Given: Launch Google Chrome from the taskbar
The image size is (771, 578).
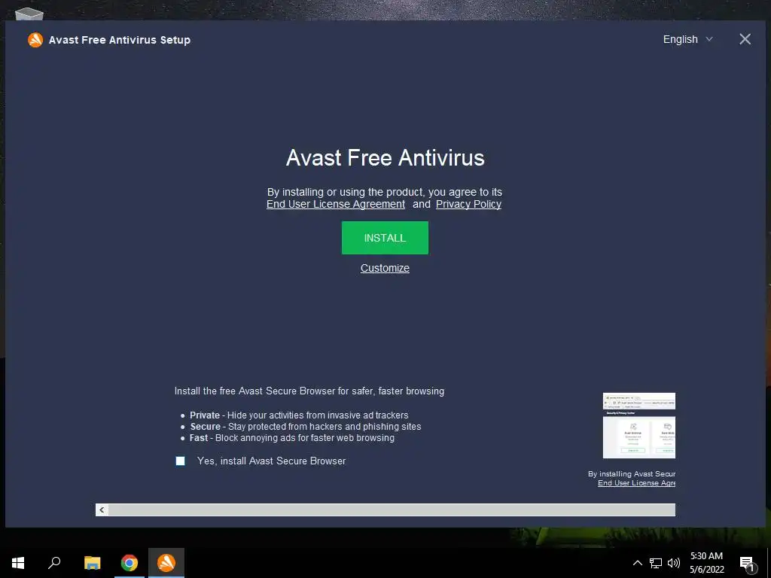Looking at the screenshot, I should coord(130,563).
